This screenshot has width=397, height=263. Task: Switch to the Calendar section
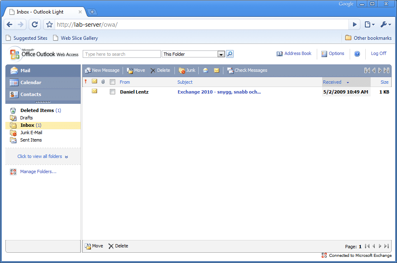(31, 82)
